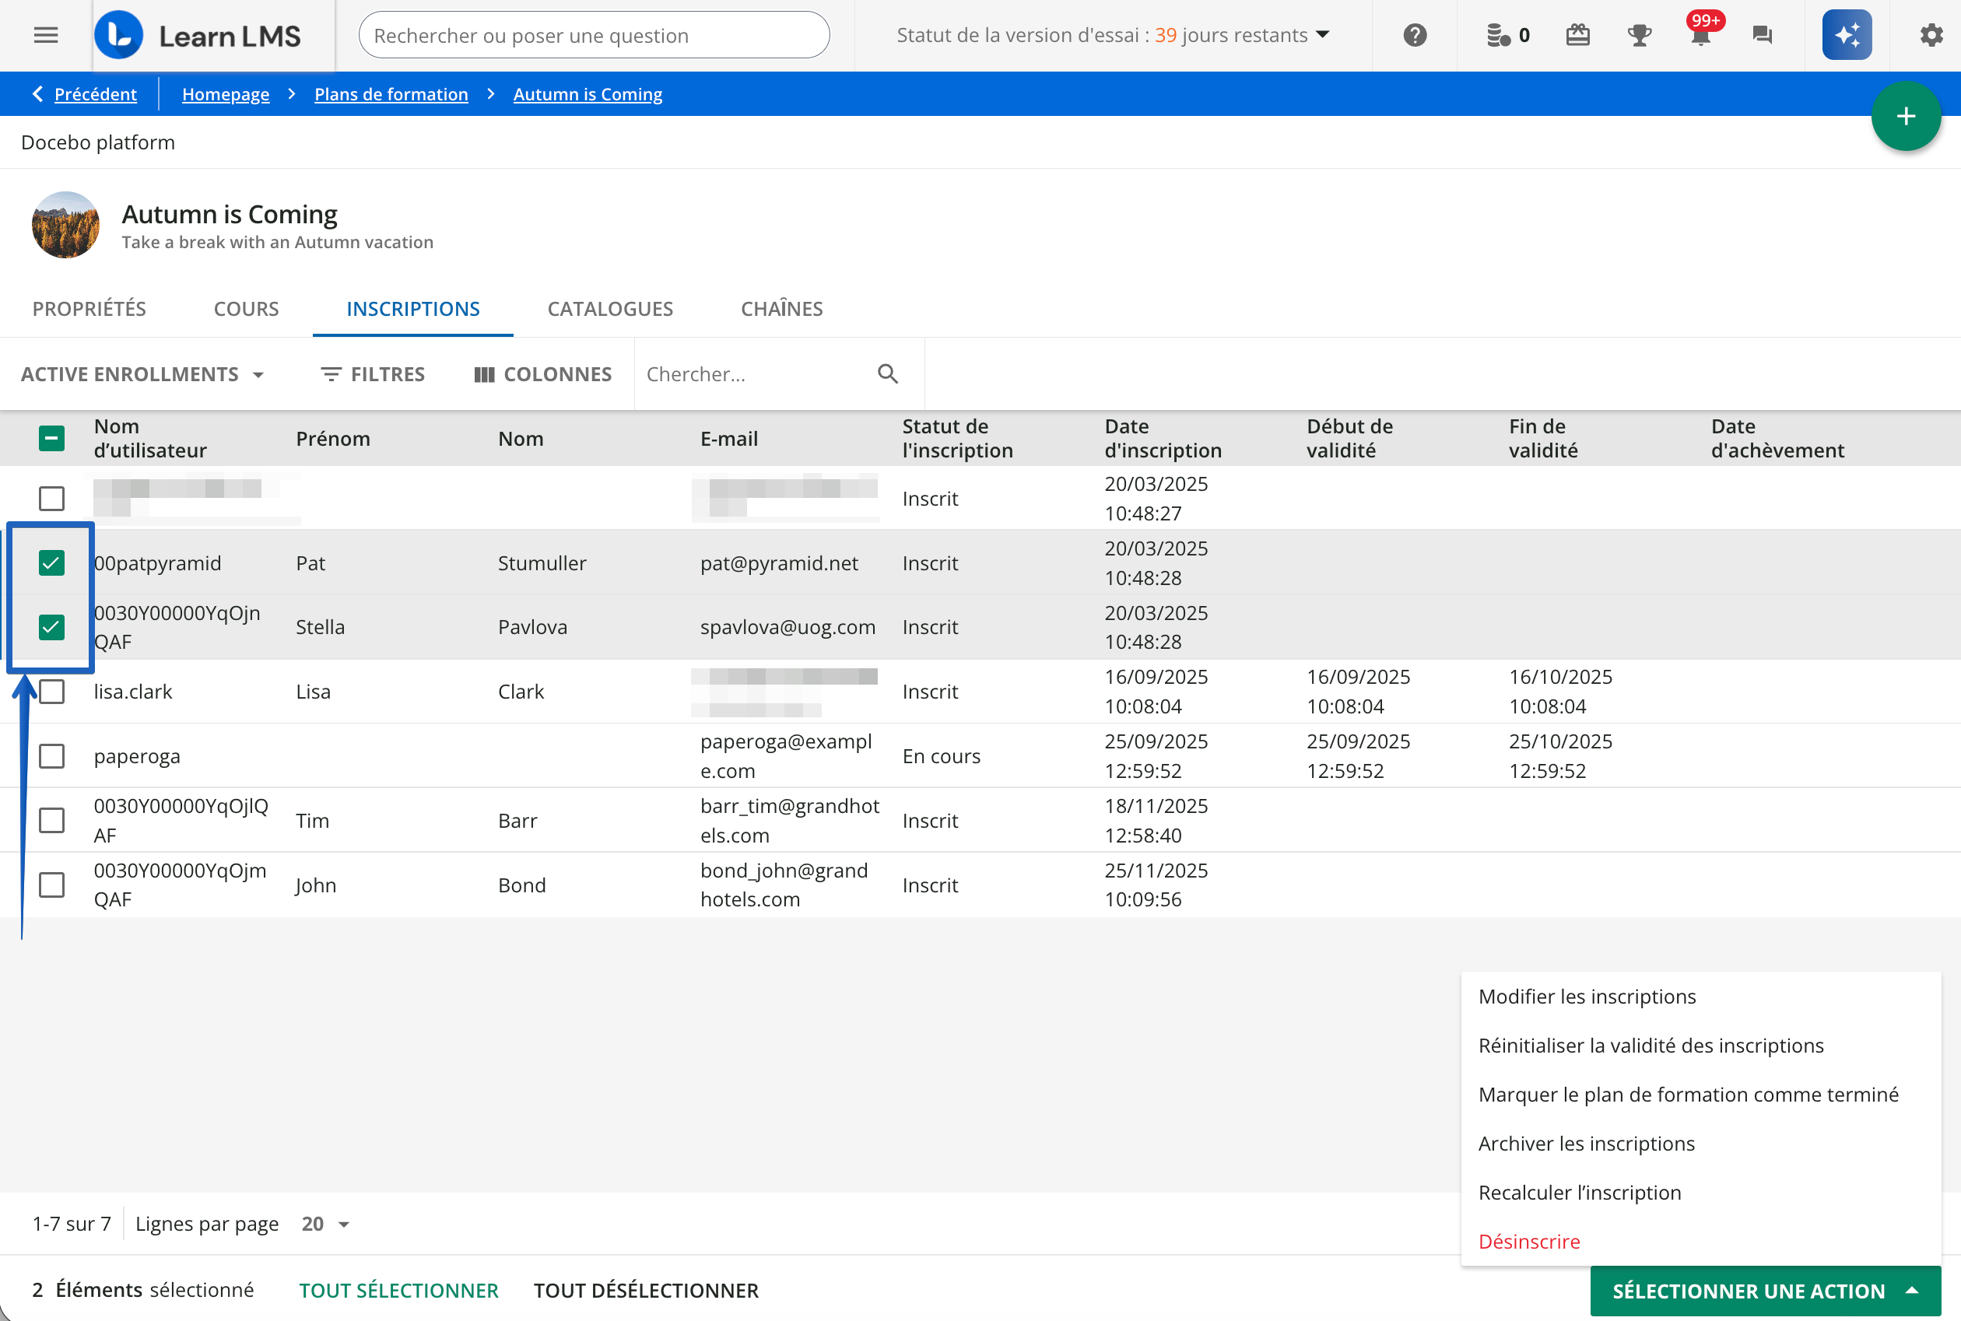Viewport: 1961px width, 1321px height.
Task: Open the hamburger main menu
Action: [x=45, y=35]
